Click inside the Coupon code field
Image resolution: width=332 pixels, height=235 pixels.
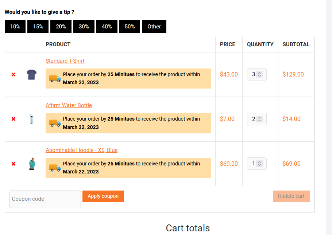pyautogui.click(x=45, y=199)
